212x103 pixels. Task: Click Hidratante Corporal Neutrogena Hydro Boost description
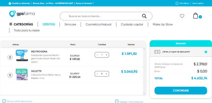(46, 59)
